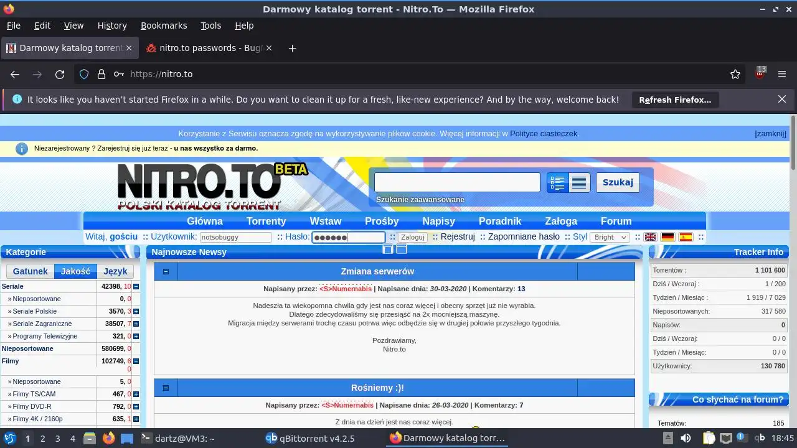Show site info via the padlock icon

click(x=101, y=74)
